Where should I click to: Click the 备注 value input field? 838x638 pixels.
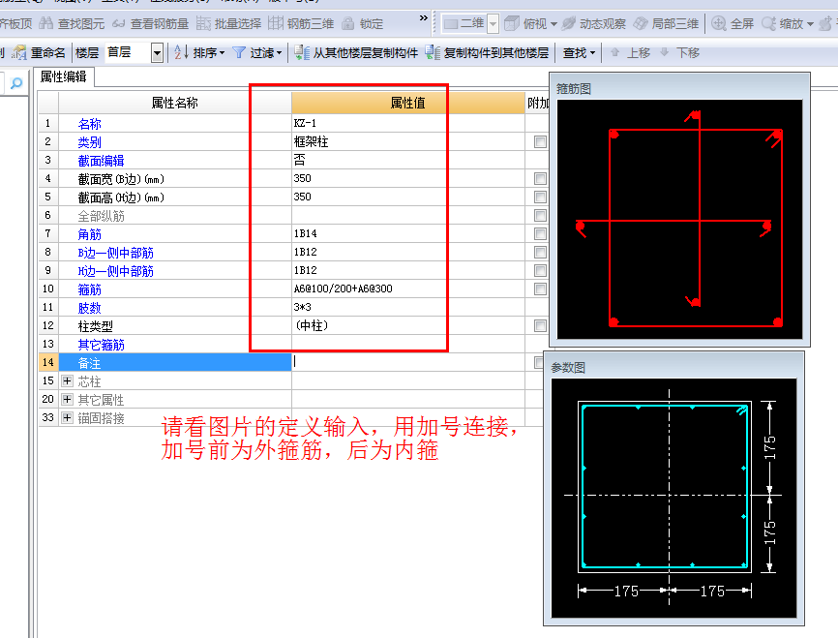[408, 362]
